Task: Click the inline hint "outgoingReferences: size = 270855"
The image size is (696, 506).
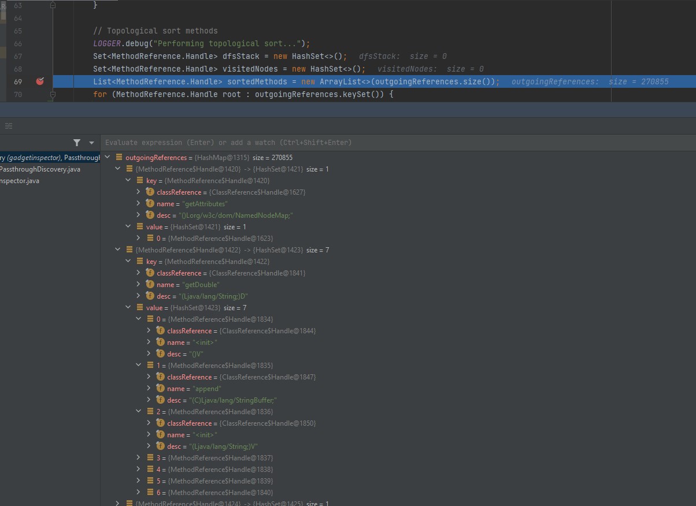Action: pyautogui.click(x=590, y=81)
